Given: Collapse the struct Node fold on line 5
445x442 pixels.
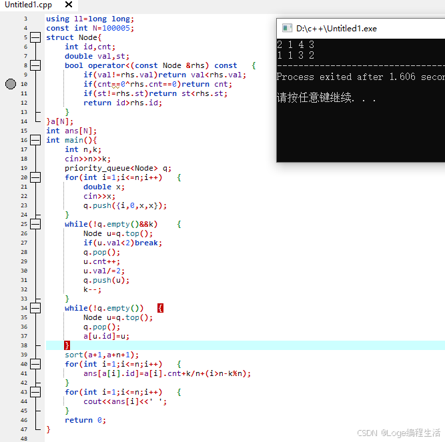Looking at the screenshot, I should click(35, 37).
